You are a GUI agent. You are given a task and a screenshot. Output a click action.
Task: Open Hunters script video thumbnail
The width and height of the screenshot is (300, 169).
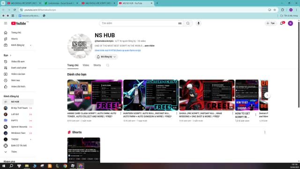tap(151, 95)
